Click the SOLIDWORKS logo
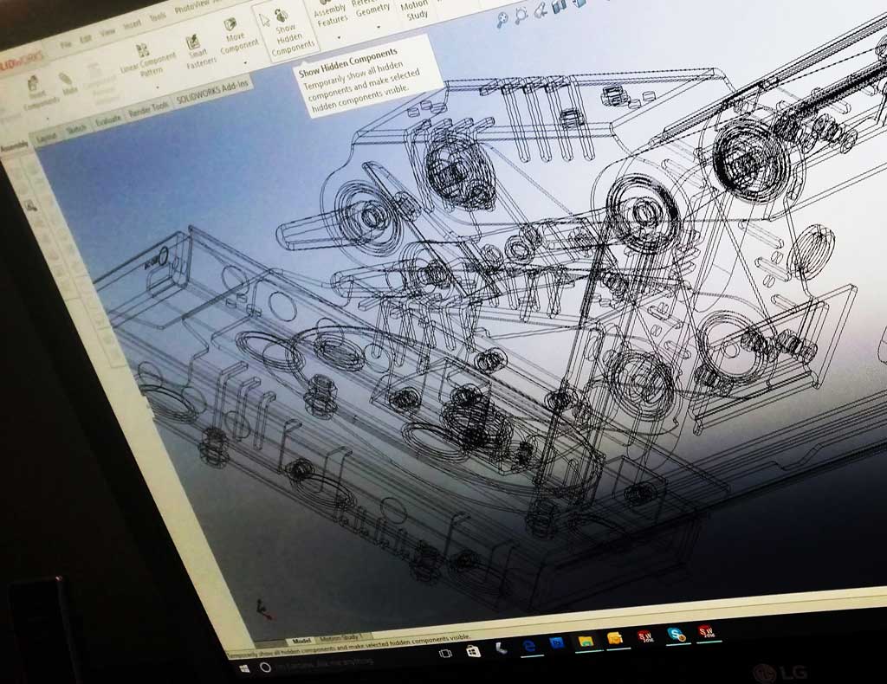Image resolution: width=887 pixels, height=684 pixels. [x=22, y=61]
